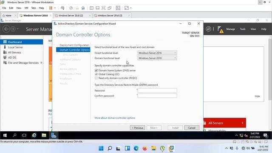This screenshot has height=153, width=272.
Task: Open More about domain controller options link
Action: pyautogui.click(x=115, y=118)
